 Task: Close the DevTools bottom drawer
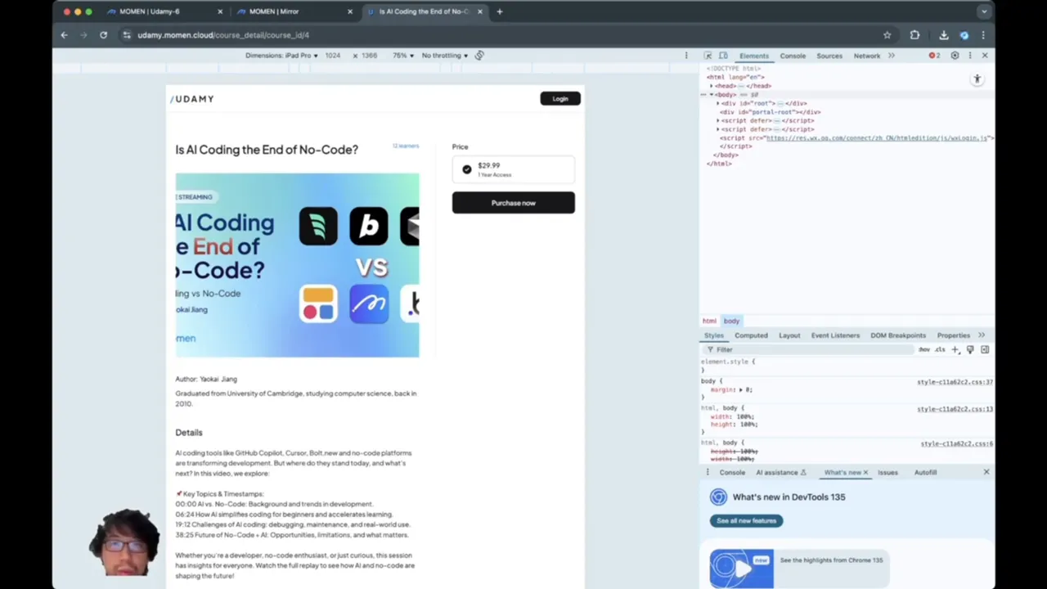(986, 472)
